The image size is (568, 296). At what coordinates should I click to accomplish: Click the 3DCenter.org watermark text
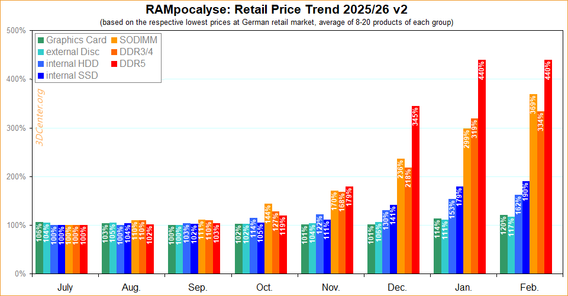(x=41, y=120)
